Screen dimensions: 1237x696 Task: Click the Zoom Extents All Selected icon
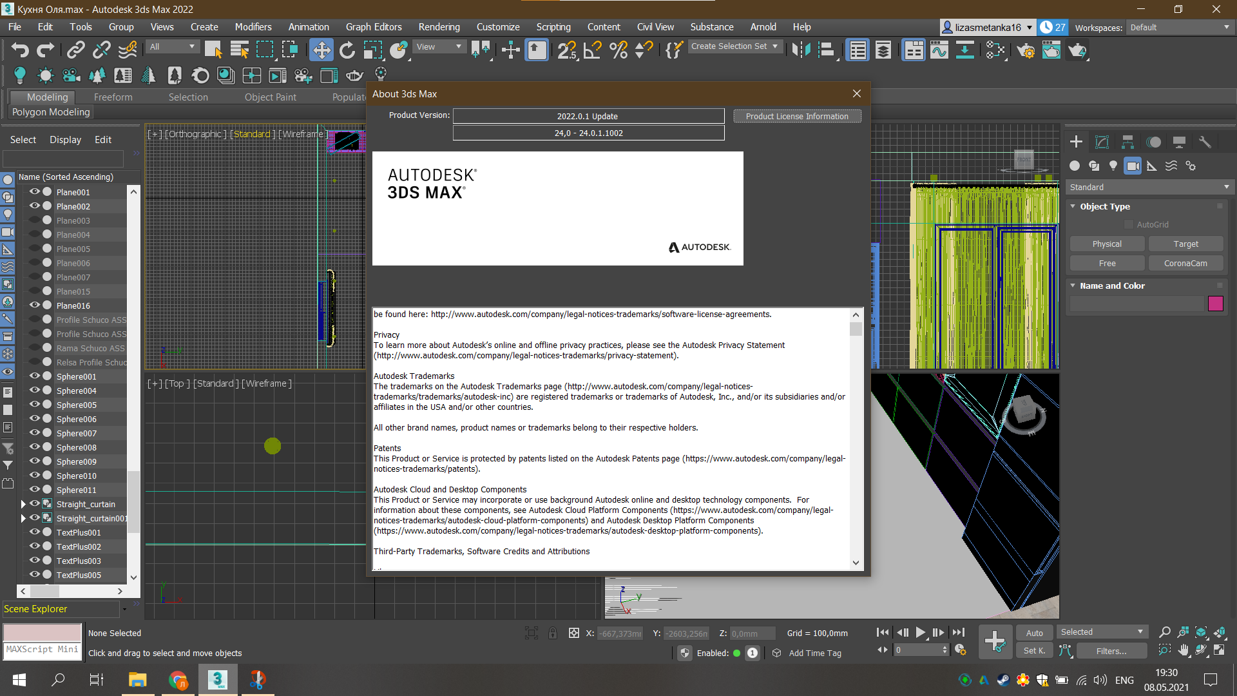[x=1219, y=633]
